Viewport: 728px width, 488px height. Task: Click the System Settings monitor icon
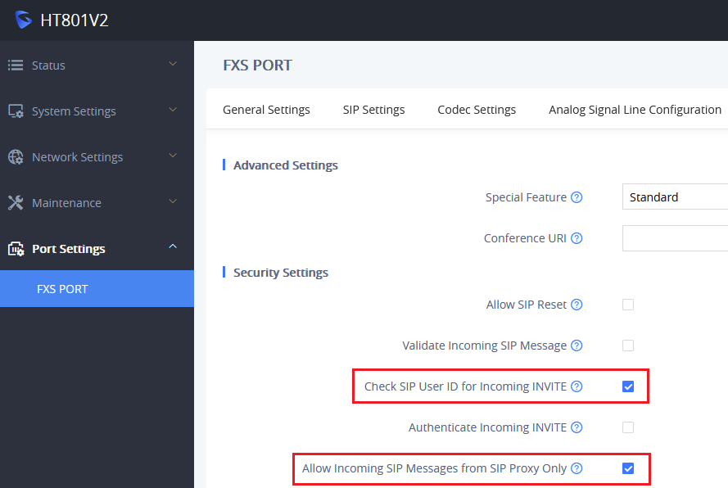[x=16, y=111]
